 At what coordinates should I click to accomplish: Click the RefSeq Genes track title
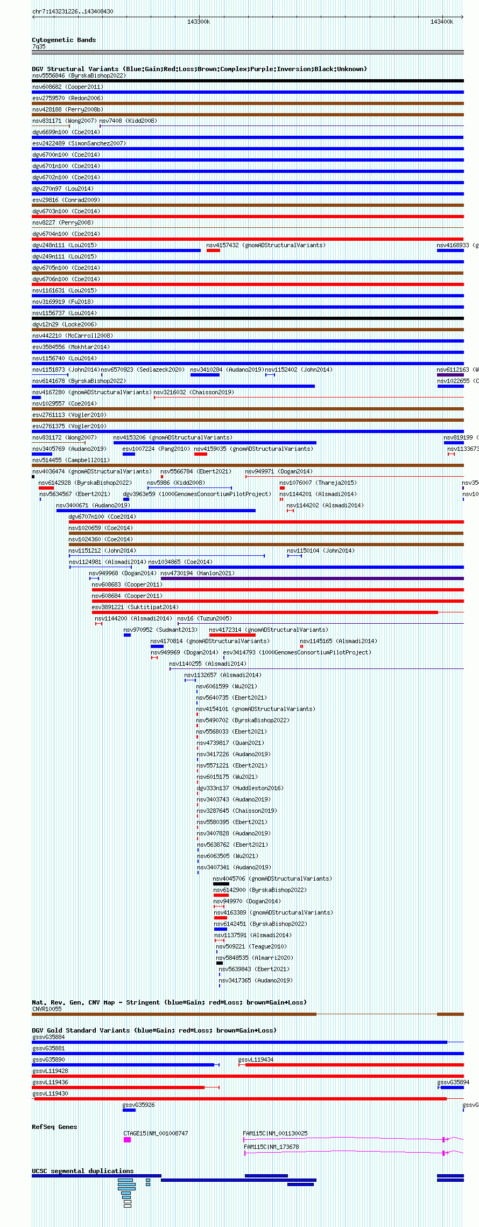coord(54,1127)
